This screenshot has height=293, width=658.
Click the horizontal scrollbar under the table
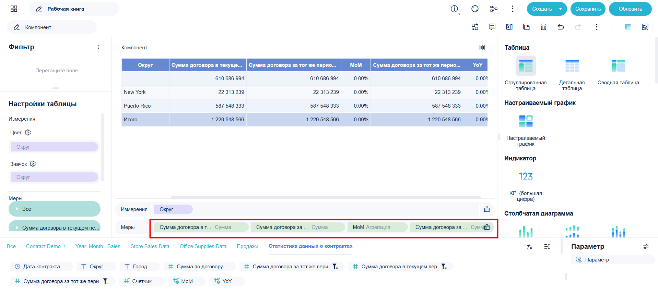click(x=326, y=197)
